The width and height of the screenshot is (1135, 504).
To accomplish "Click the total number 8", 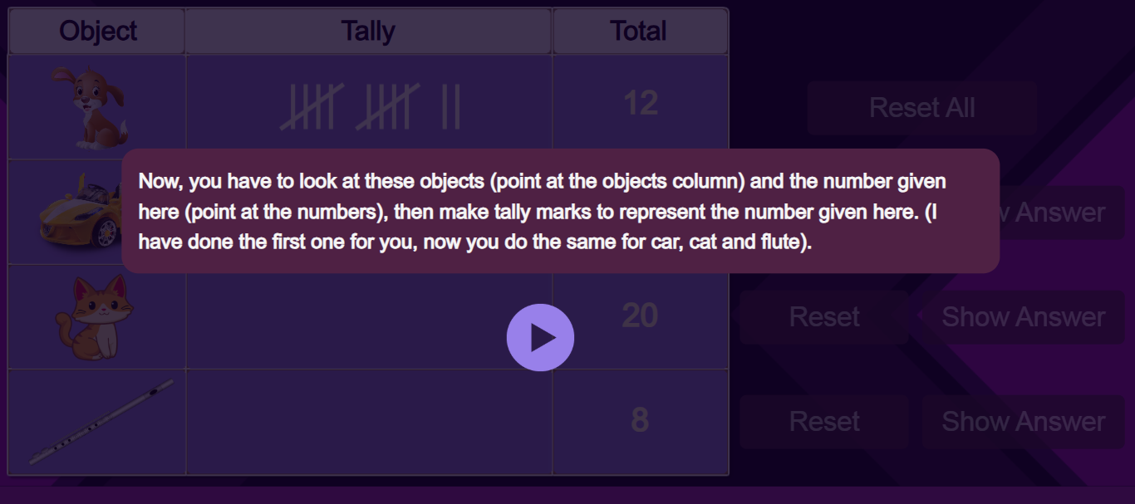I will 639,421.
